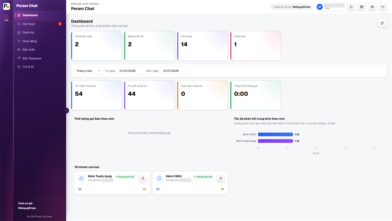The height and width of the screenshot is (221, 392).
Task: Click the © 2026 Peram Software footer text
Action: pyautogui.click(x=40, y=216)
